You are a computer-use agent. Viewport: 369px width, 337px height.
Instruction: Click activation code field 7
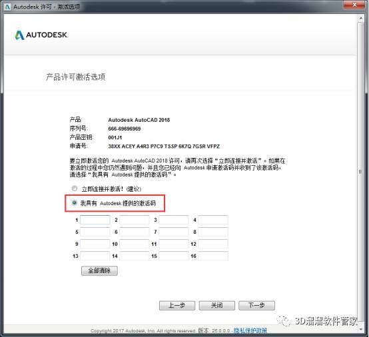pos(174,232)
